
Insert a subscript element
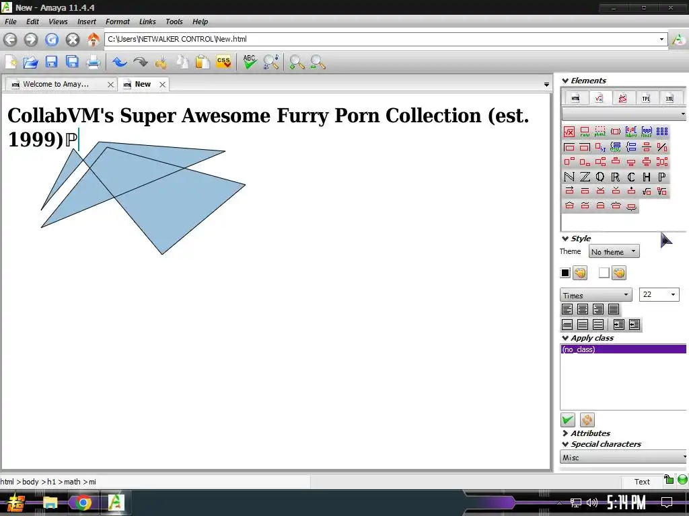585,161
